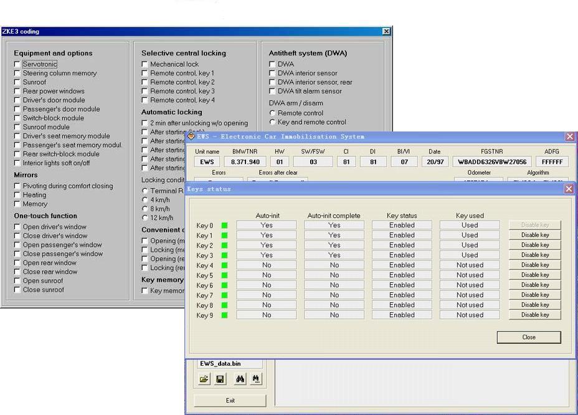Tick the Sunroof module checkbox
Viewport: 578px width, 415px height.
[x=17, y=127]
